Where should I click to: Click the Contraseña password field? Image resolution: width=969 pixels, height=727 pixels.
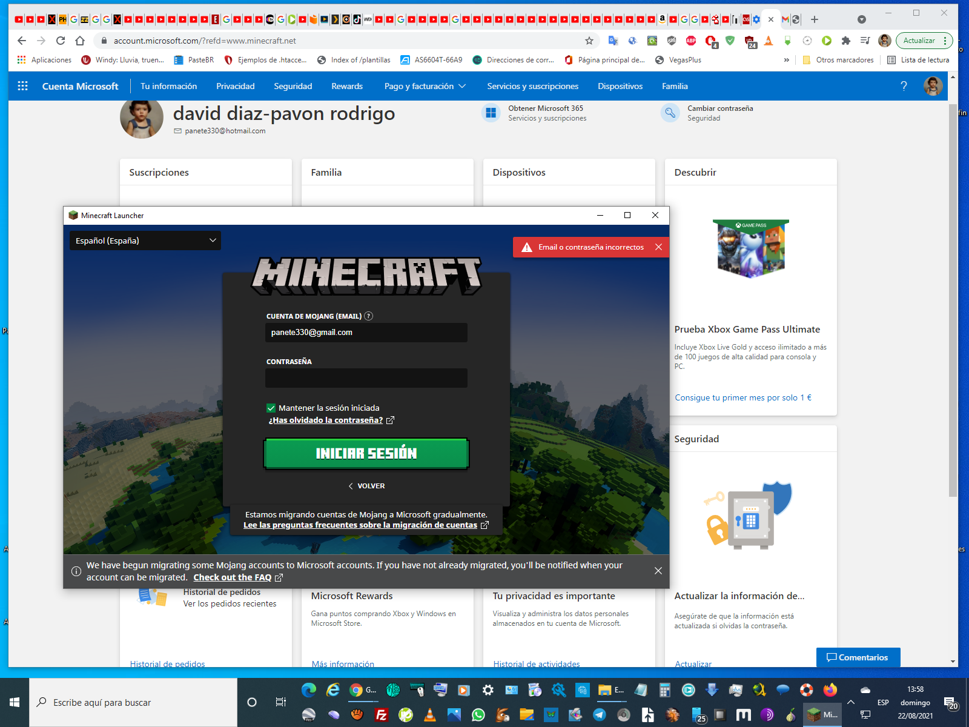pyautogui.click(x=366, y=378)
